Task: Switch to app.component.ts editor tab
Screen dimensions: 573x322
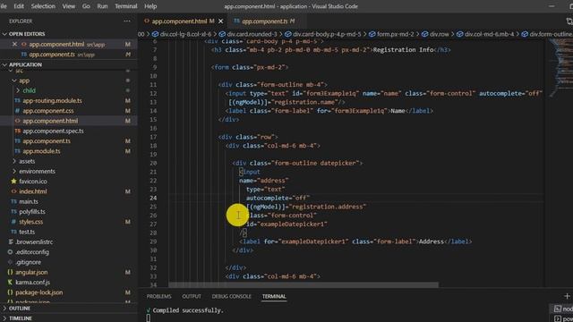Action: tap(265, 21)
